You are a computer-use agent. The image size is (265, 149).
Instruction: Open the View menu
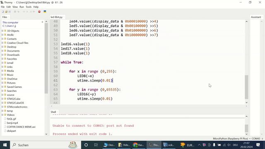pos(15,7)
